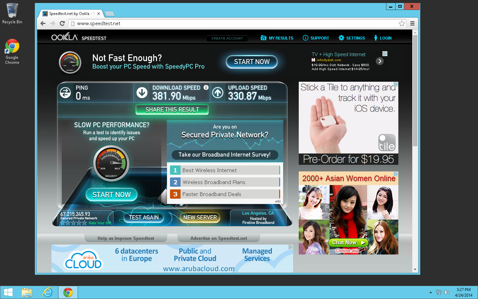Open the Recycle Bin desktop icon
Image resolution: width=478 pixels, height=299 pixels.
tap(12, 14)
